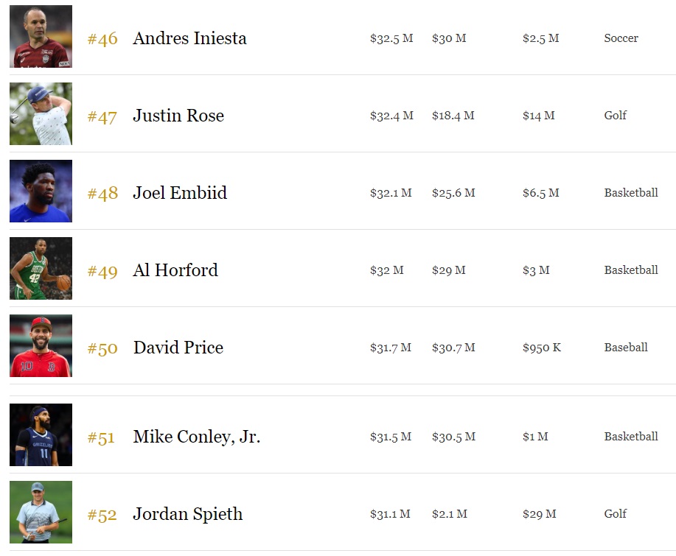The image size is (676, 556).
Task: Click Al Horford's Celtics photo
Action: pyautogui.click(x=41, y=269)
